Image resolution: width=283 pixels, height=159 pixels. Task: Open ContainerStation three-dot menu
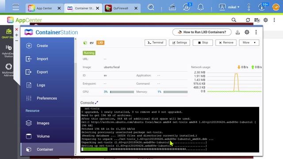[x=256, y=32]
